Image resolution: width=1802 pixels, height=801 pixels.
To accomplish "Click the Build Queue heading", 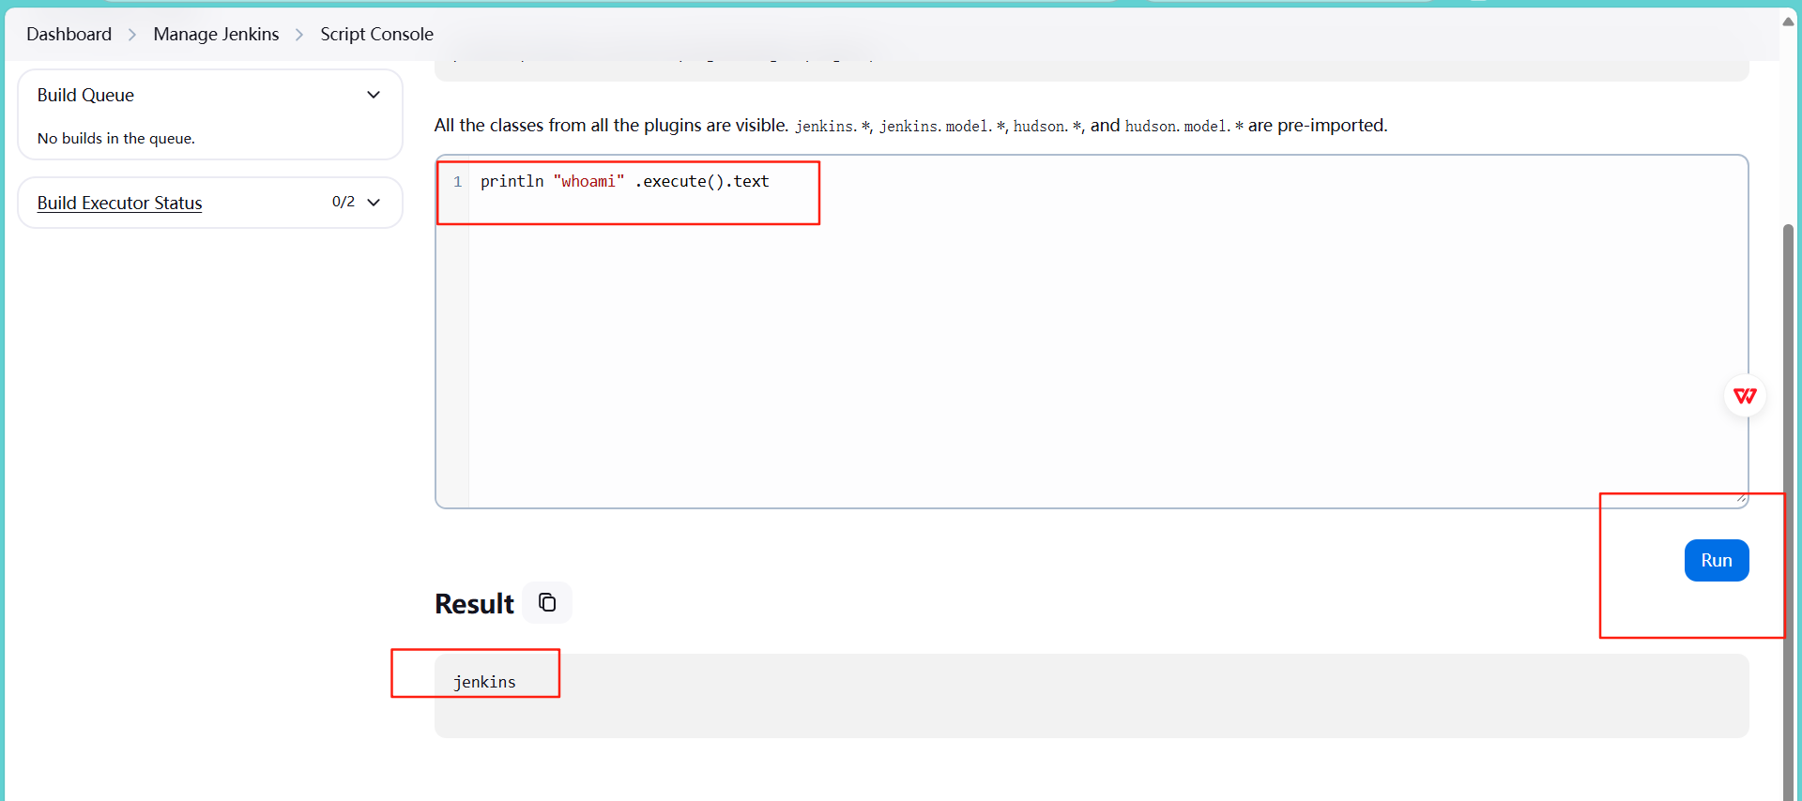I will [x=85, y=95].
